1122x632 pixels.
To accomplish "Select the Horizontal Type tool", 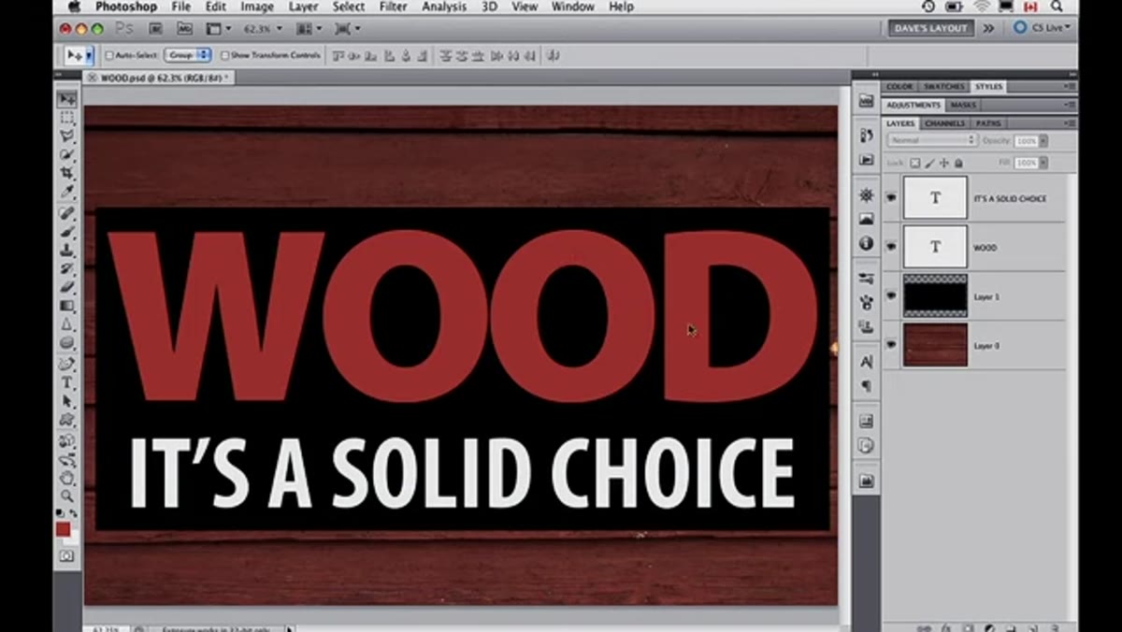I will coord(67,382).
